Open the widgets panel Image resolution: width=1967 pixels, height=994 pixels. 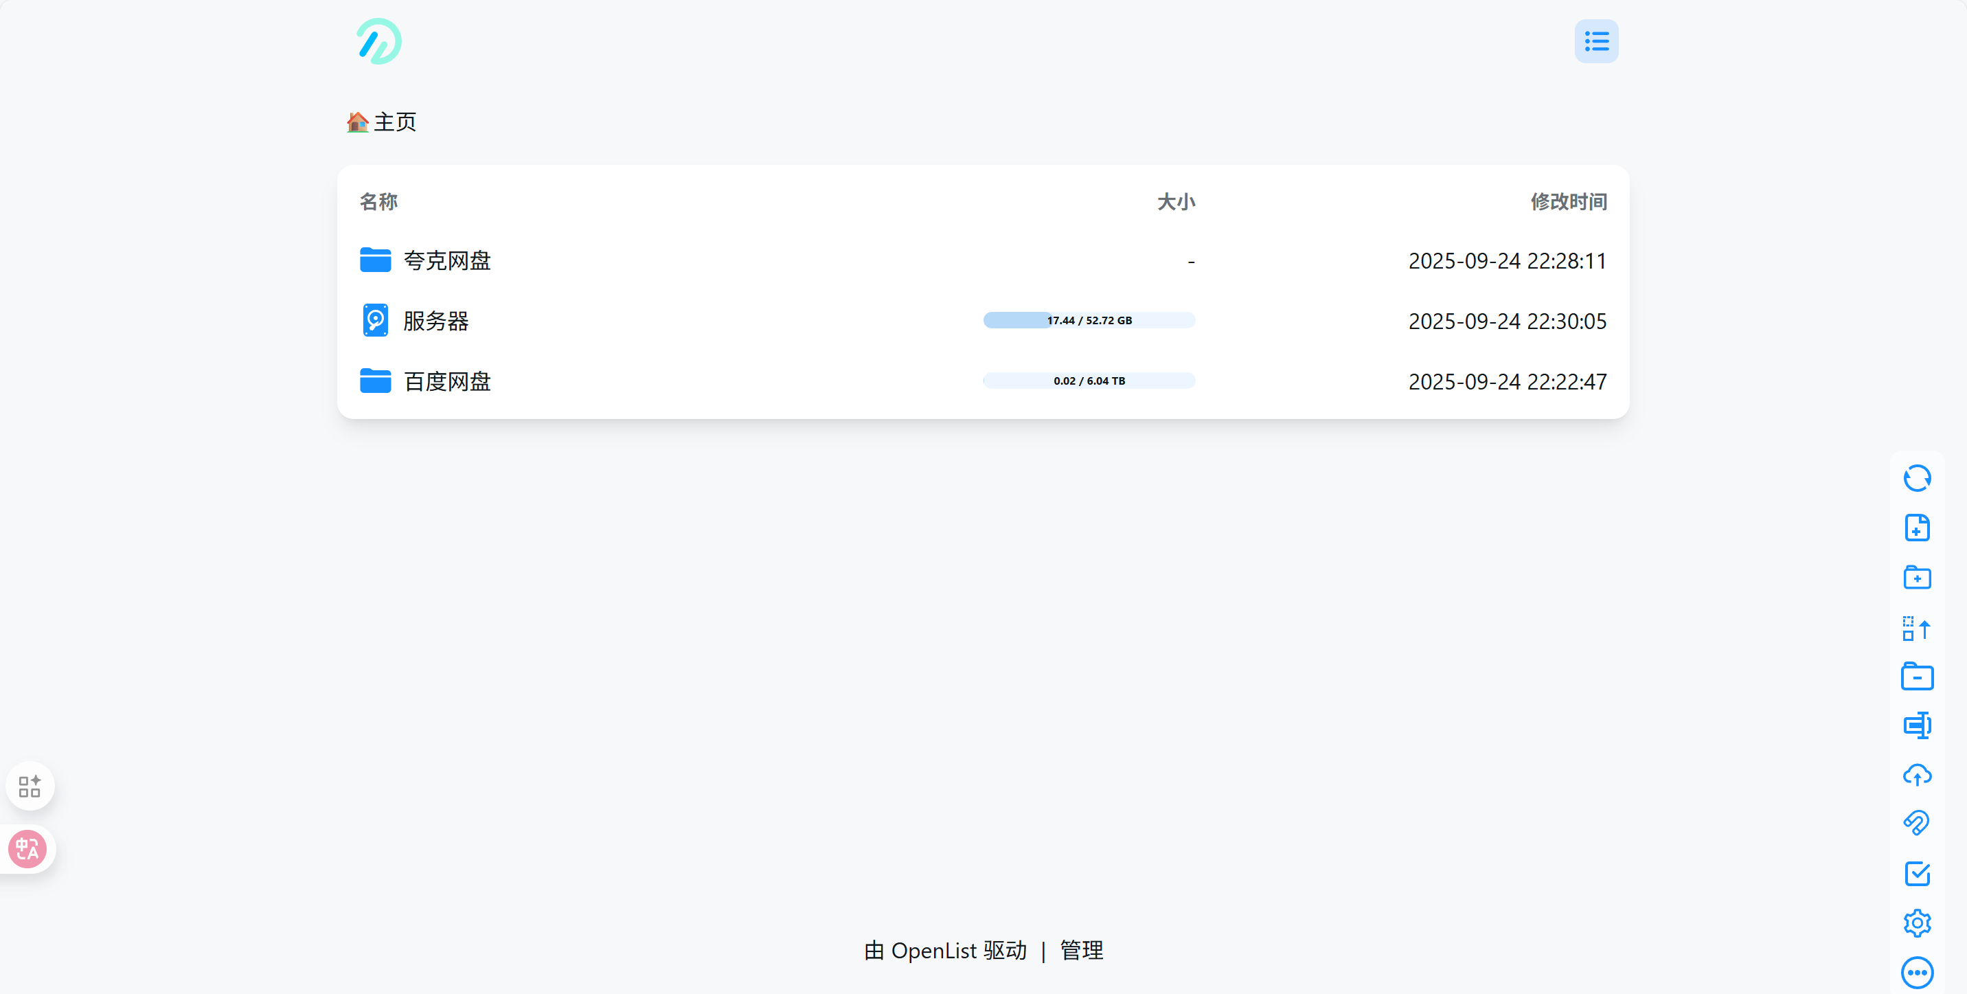[30, 785]
